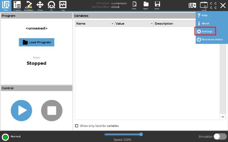This screenshot has height=142, width=228.
Task: Save the current program
Action: point(157,5)
